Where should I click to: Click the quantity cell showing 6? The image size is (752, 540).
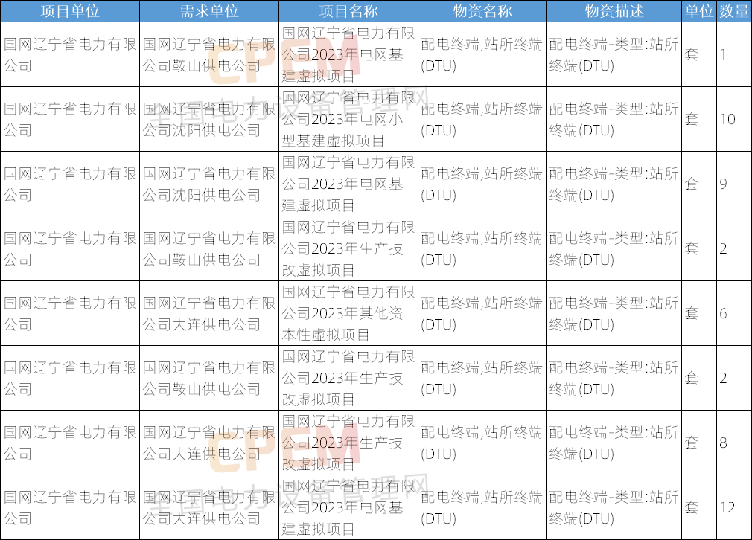(733, 313)
